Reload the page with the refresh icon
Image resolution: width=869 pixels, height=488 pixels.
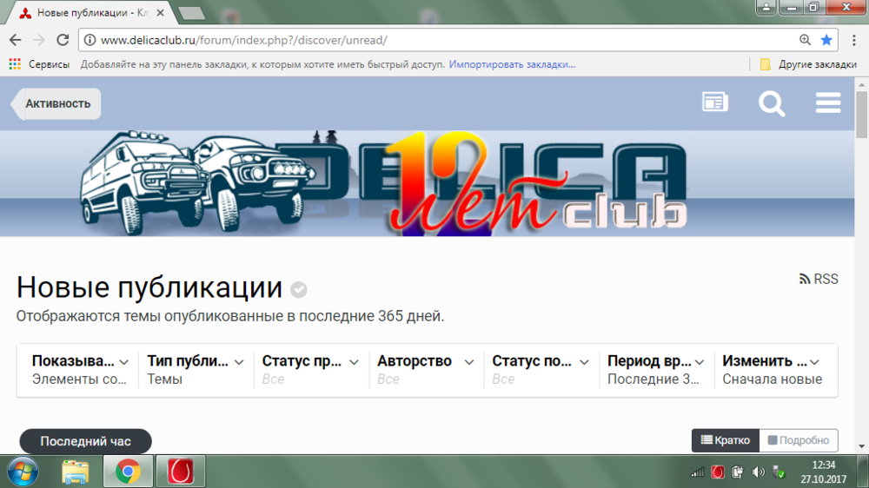(x=63, y=40)
